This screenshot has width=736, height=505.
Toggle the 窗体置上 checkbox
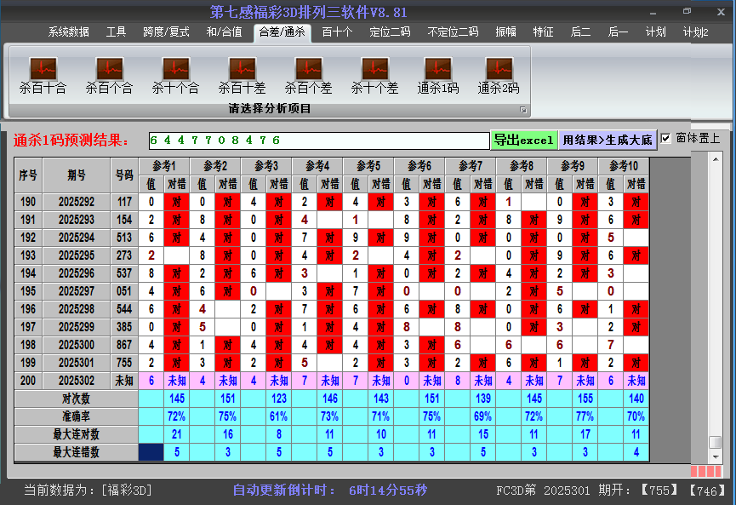click(x=666, y=139)
